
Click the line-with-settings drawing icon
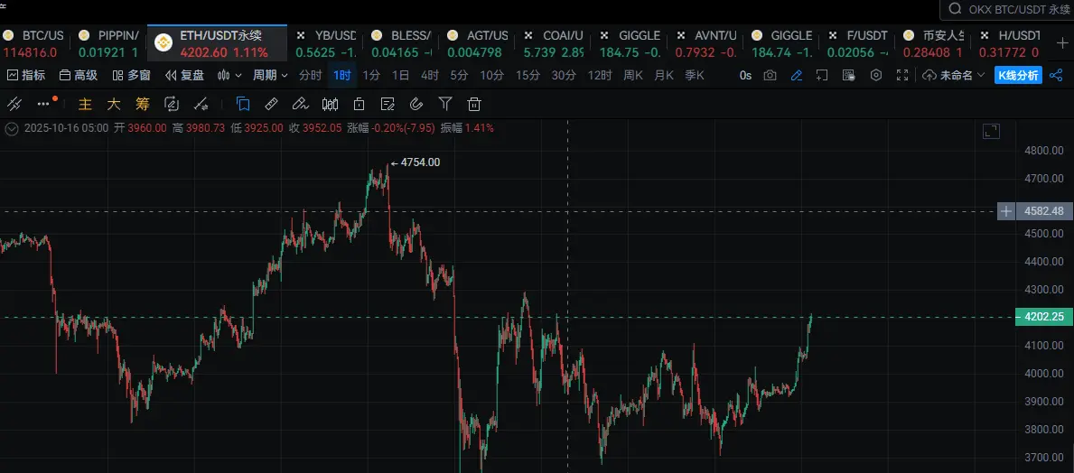point(201,104)
